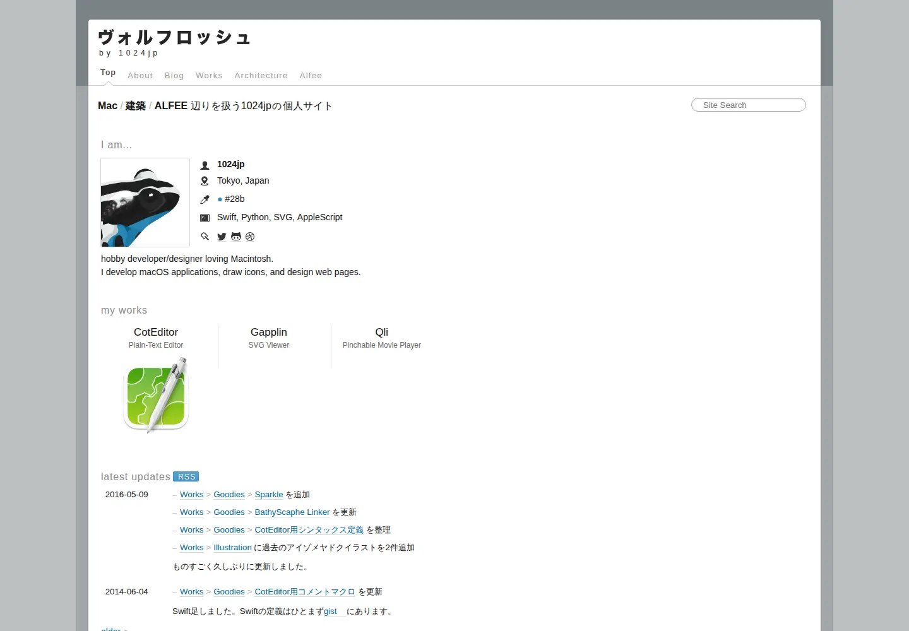Click the link chain icon before social icons
The width and height of the screenshot is (909, 631).
click(205, 237)
